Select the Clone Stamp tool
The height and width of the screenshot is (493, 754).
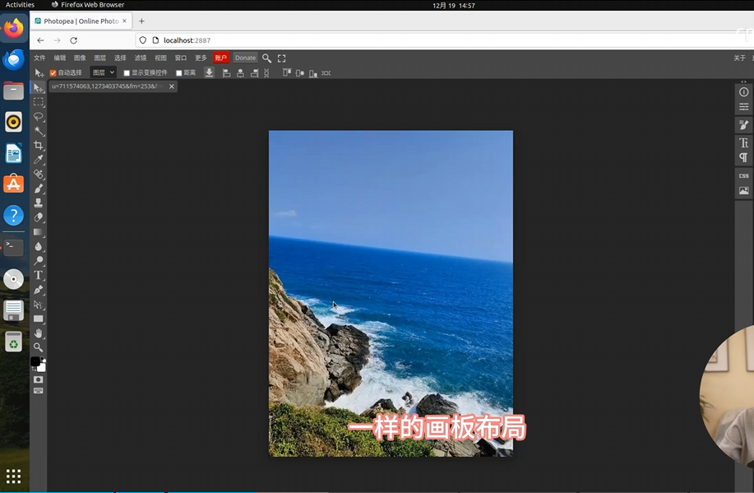pos(39,203)
